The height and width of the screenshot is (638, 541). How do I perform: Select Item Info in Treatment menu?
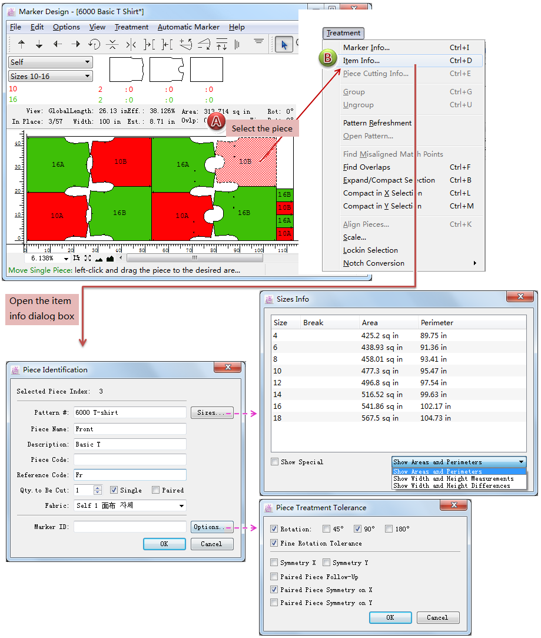[361, 61]
